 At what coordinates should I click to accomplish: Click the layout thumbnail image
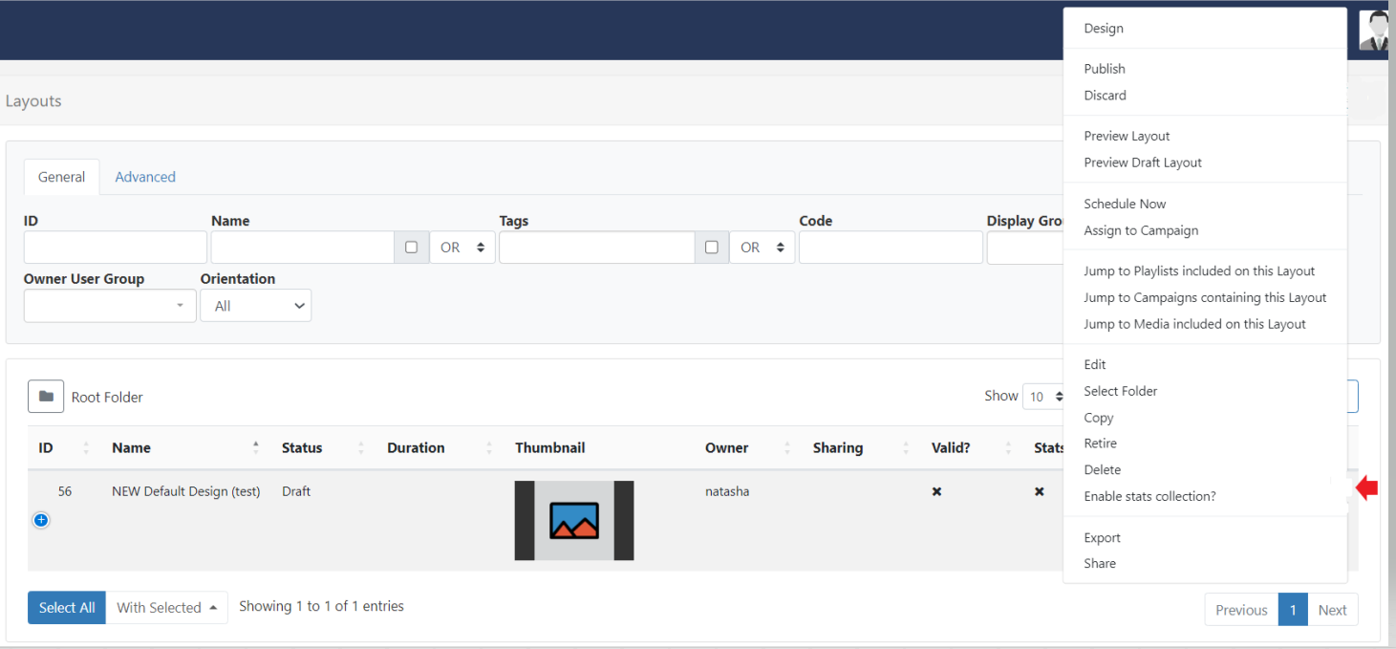[574, 520]
